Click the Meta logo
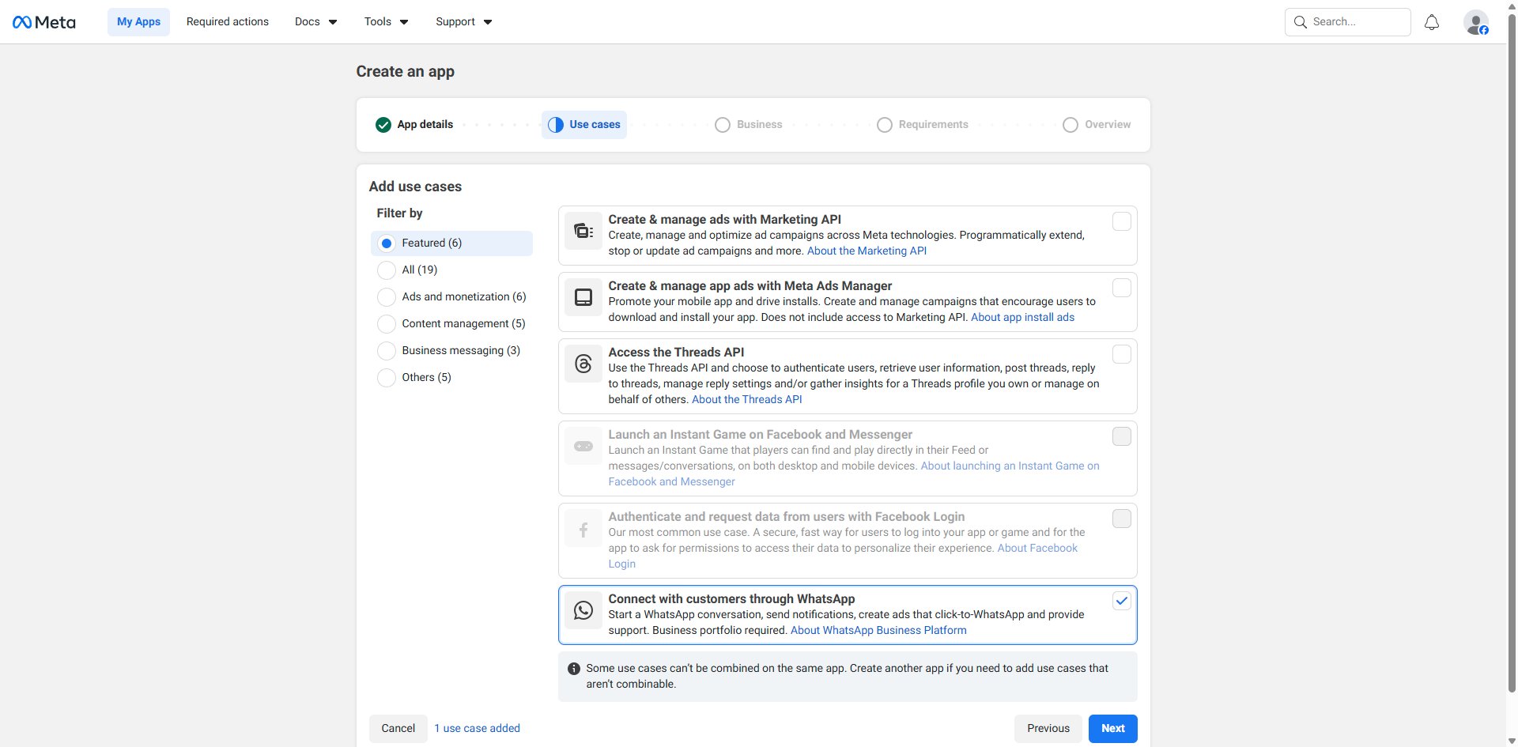This screenshot has width=1518, height=747. (44, 22)
